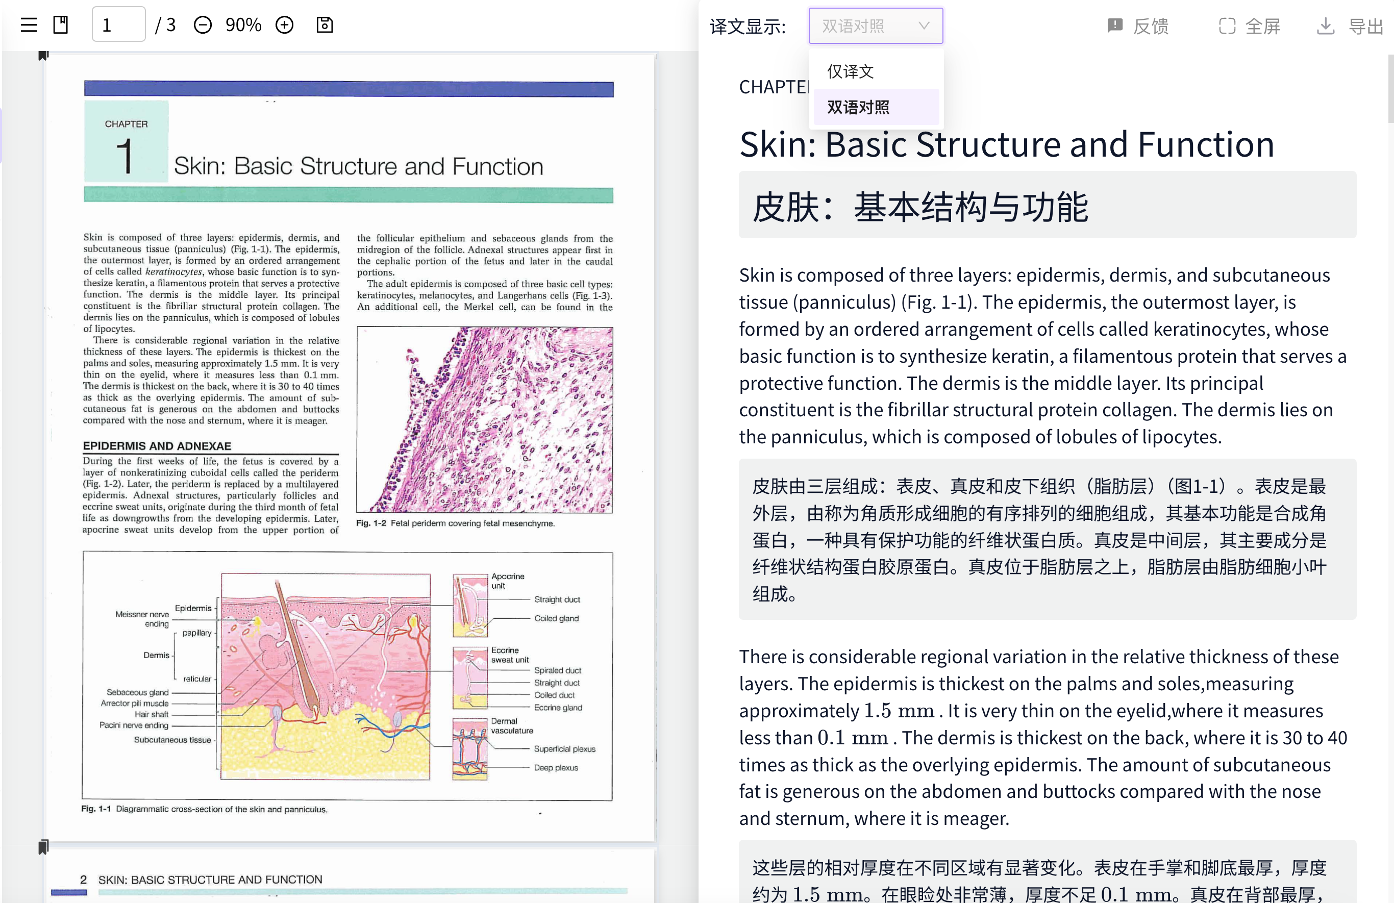
Task: Click the 全屏 fullscreen button label
Action: point(1263,26)
